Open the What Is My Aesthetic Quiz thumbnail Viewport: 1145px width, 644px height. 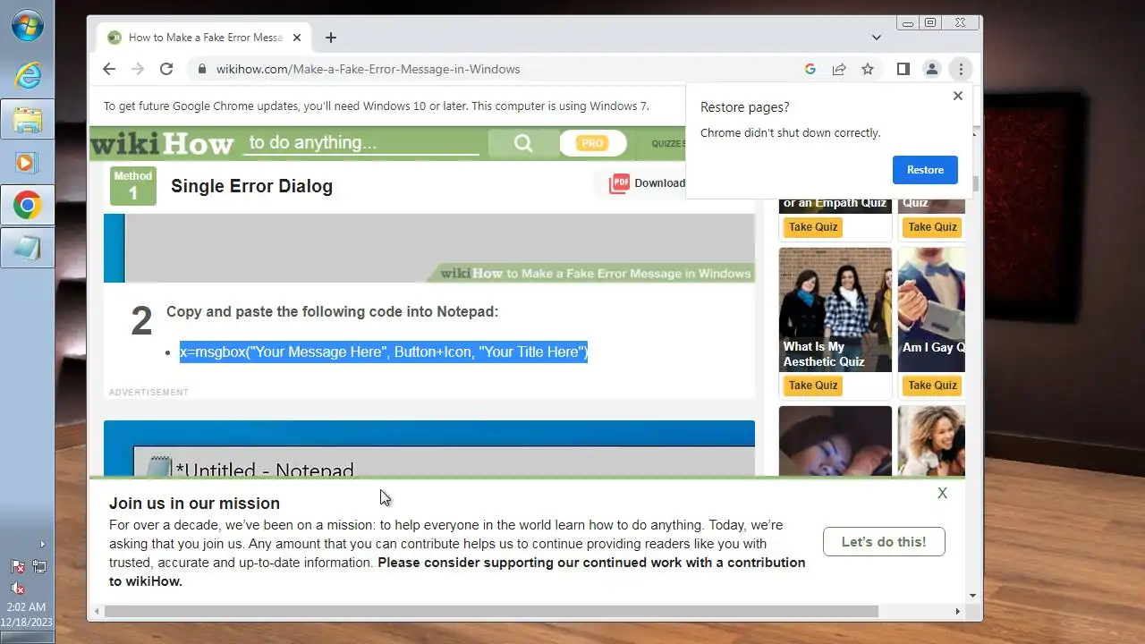click(x=835, y=309)
